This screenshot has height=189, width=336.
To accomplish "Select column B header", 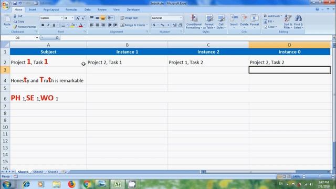I will (127, 45).
